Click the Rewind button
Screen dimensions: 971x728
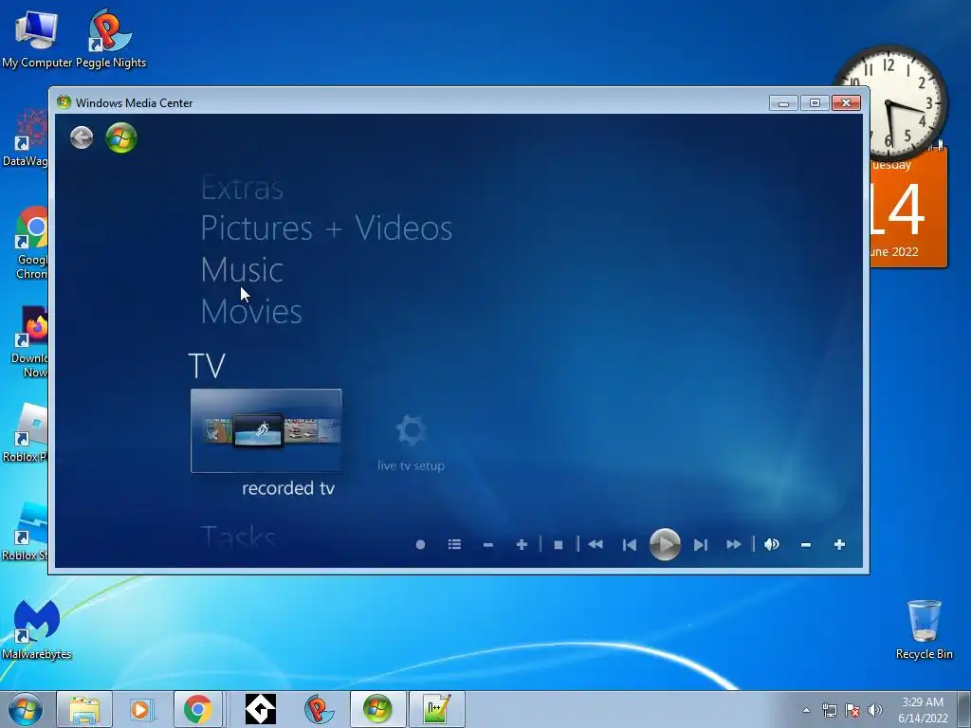pyautogui.click(x=595, y=545)
